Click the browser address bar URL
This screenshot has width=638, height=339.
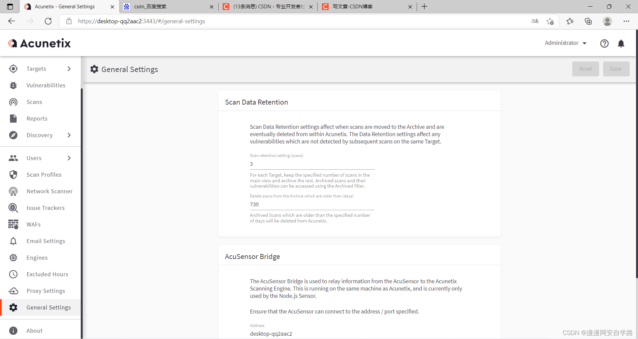(x=142, y=21)
